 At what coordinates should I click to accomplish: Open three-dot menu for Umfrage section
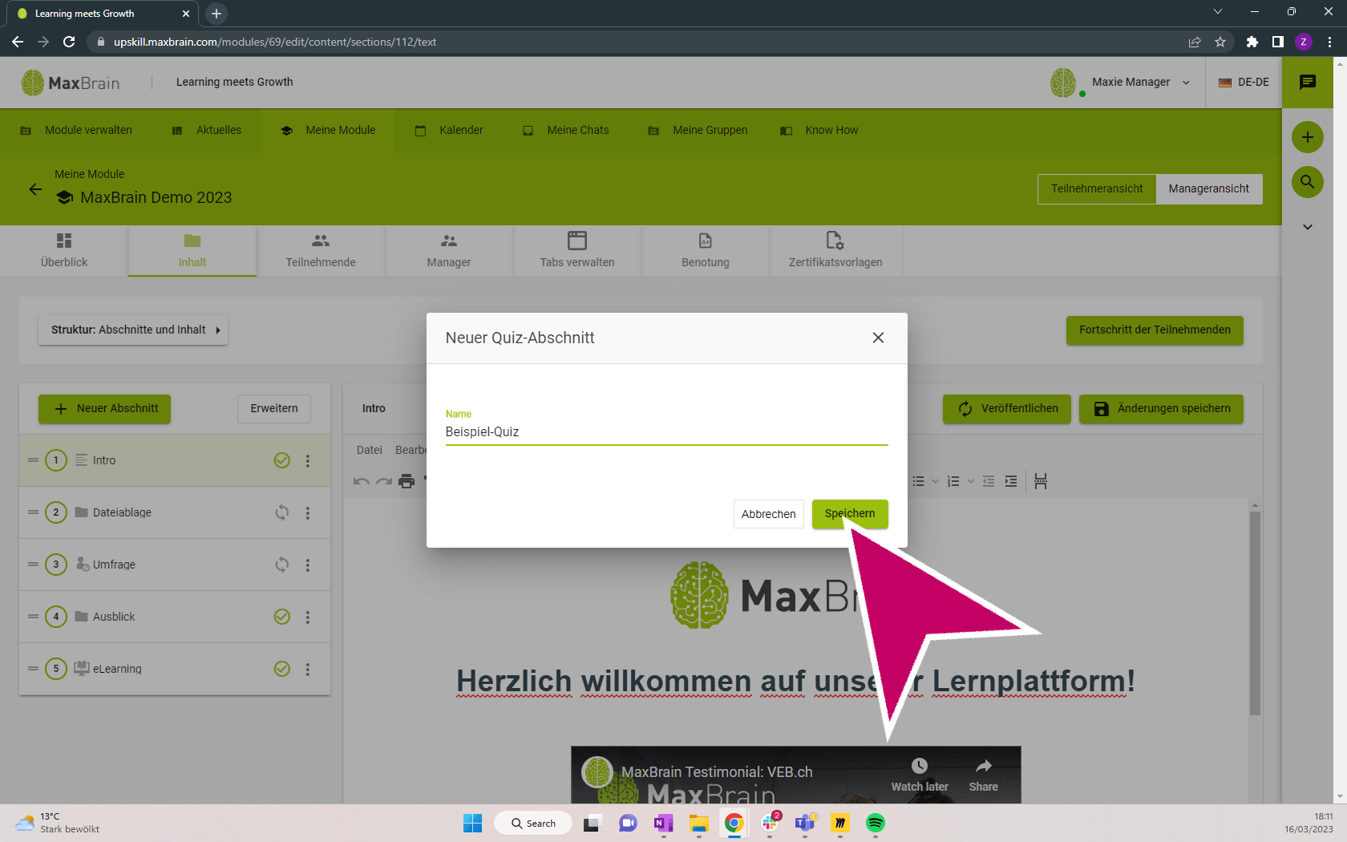pyautogui.click(x=308, y=565)
